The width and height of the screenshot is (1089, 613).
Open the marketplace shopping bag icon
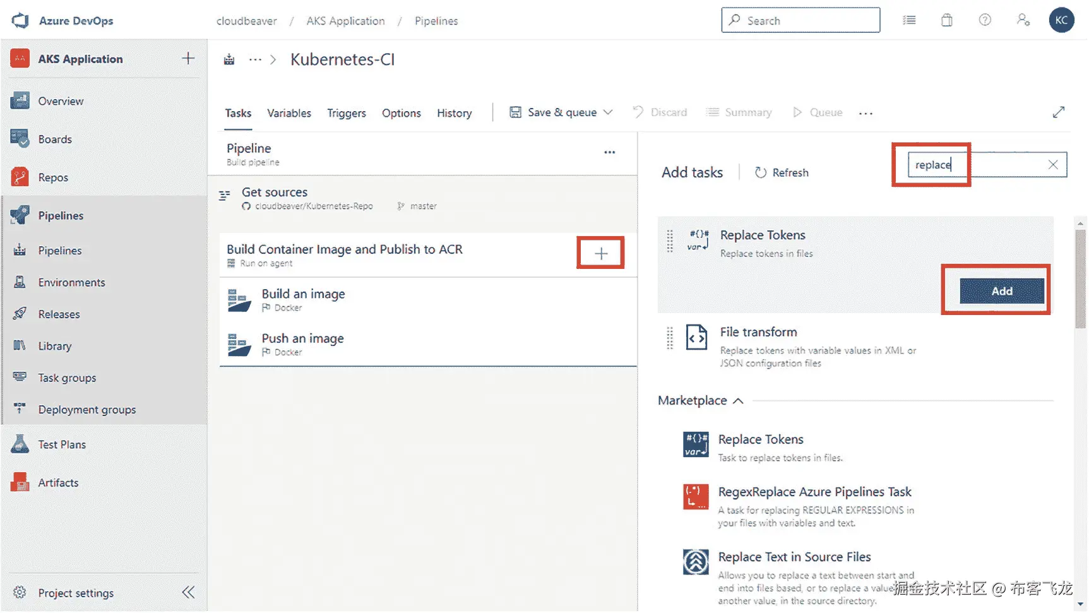tap(947, 20)
